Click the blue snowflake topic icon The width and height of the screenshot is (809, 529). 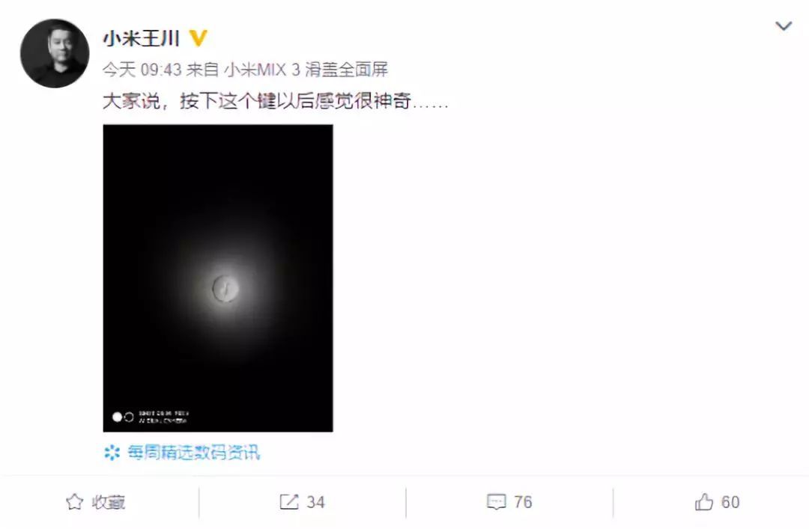click(112, 453)
